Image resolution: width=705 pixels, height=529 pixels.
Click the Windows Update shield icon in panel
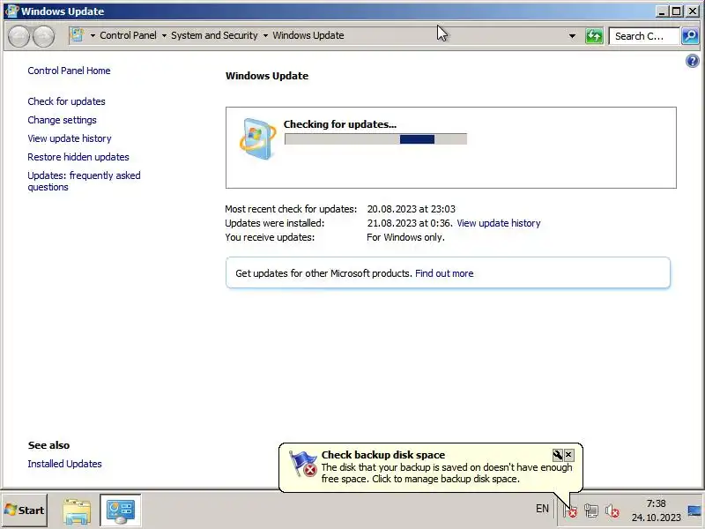pyautogui.click(x=257, y=138)
